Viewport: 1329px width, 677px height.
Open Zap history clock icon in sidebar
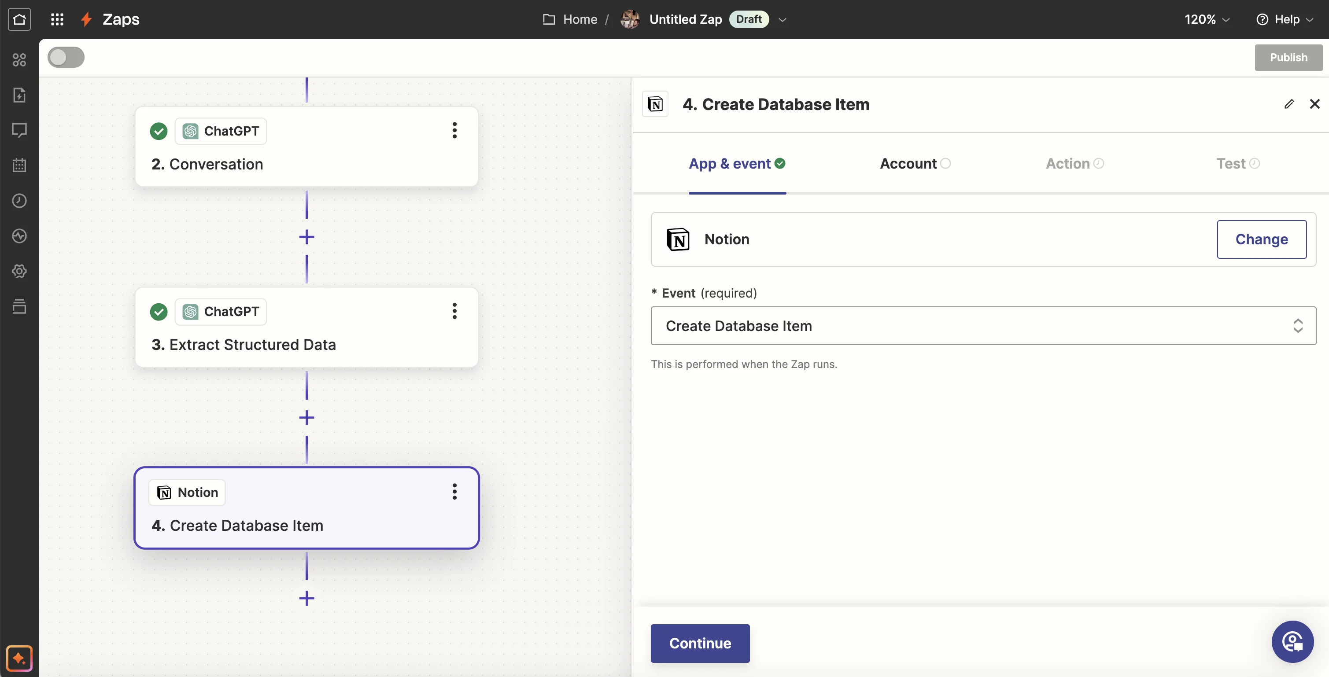point(19,201)
